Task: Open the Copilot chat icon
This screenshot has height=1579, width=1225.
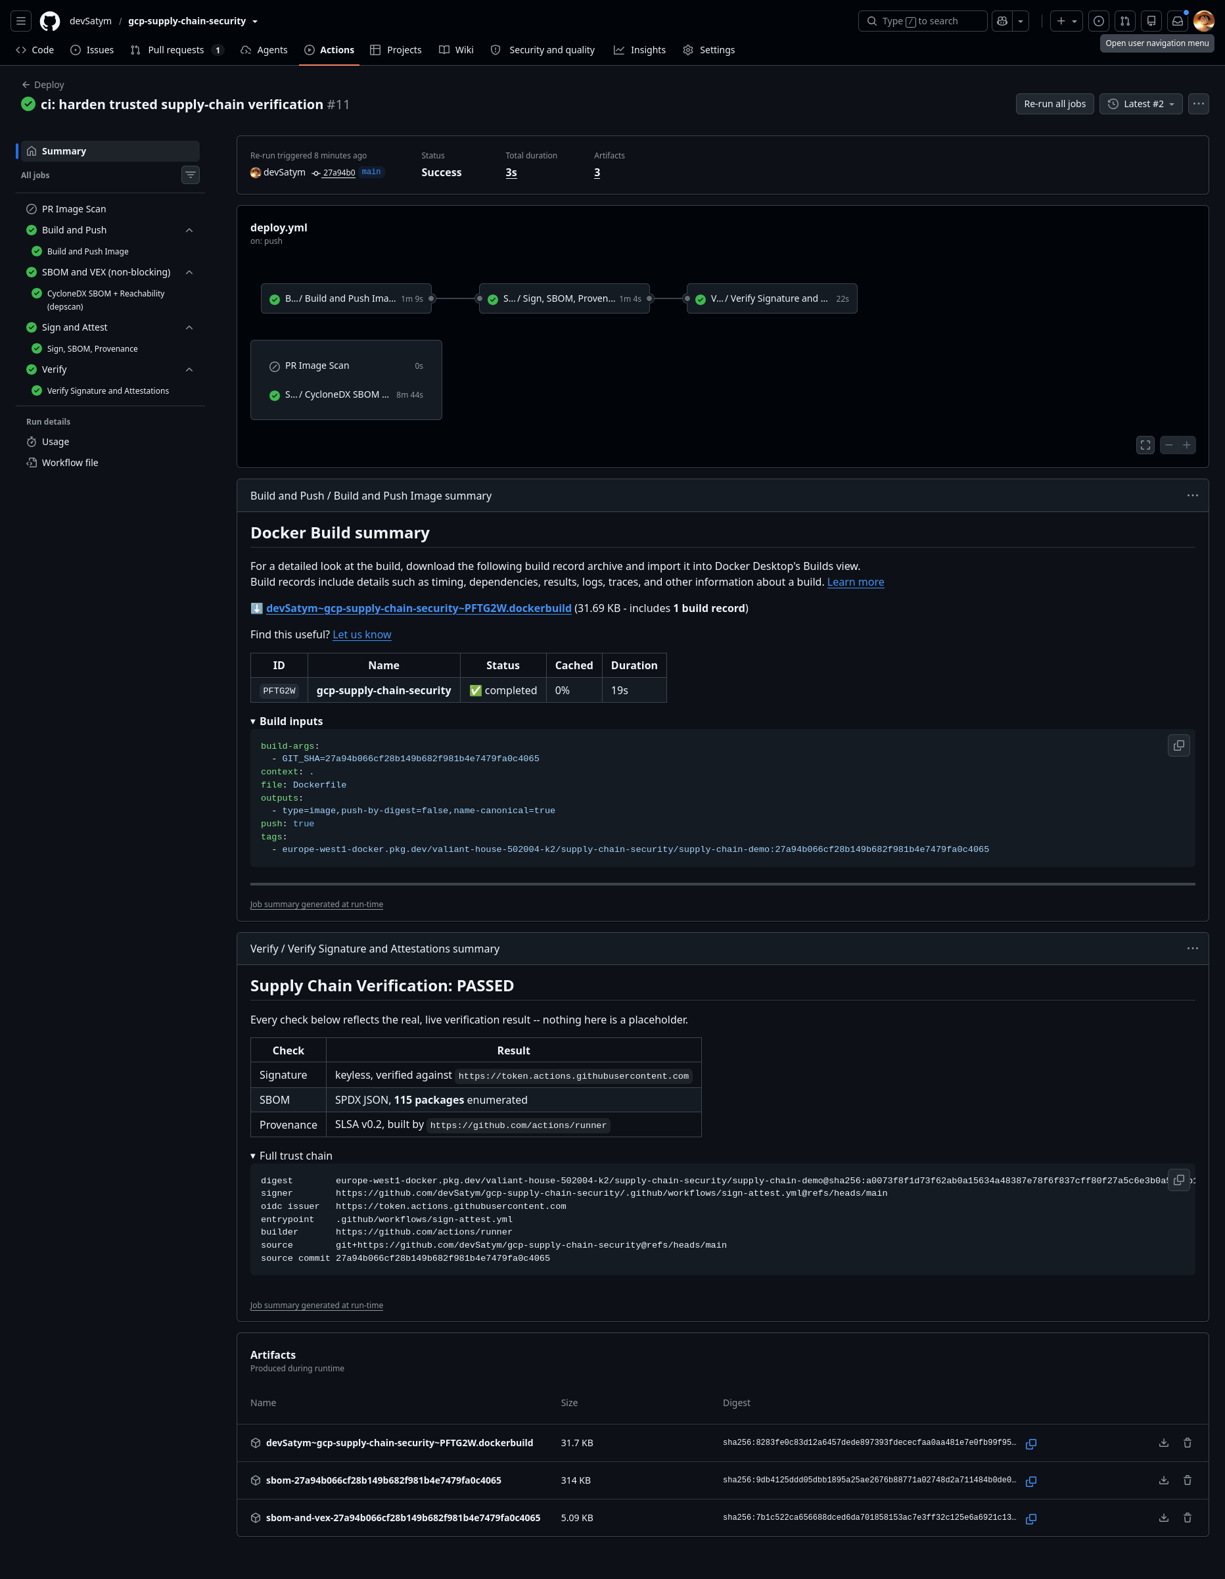Action: tap(1002, 21)
